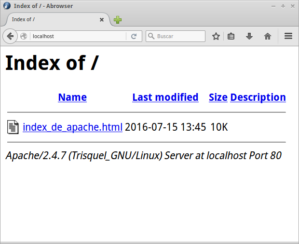Sort listing by Name column
Screen dimensions: 299x244
[72, 97]
